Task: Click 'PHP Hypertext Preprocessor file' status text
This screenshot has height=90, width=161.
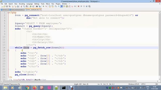Action: pos(10,84)
